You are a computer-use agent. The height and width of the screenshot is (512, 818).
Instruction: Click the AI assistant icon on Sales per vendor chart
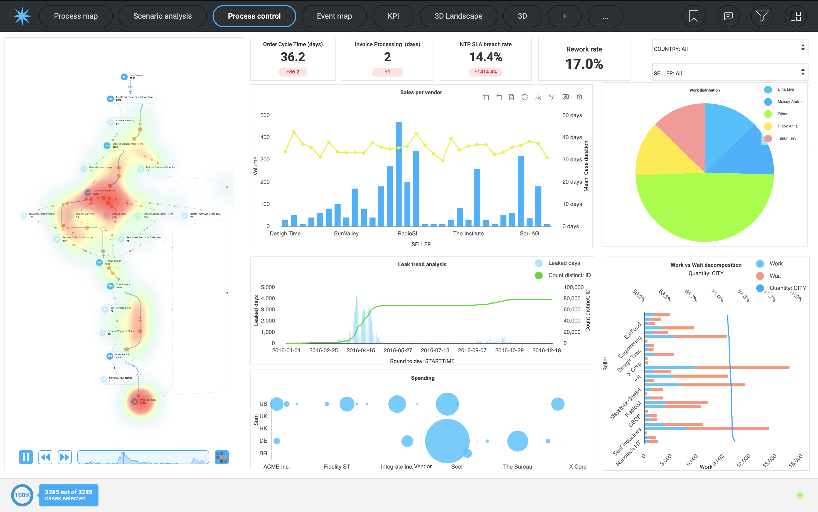(x=565, y=97)
